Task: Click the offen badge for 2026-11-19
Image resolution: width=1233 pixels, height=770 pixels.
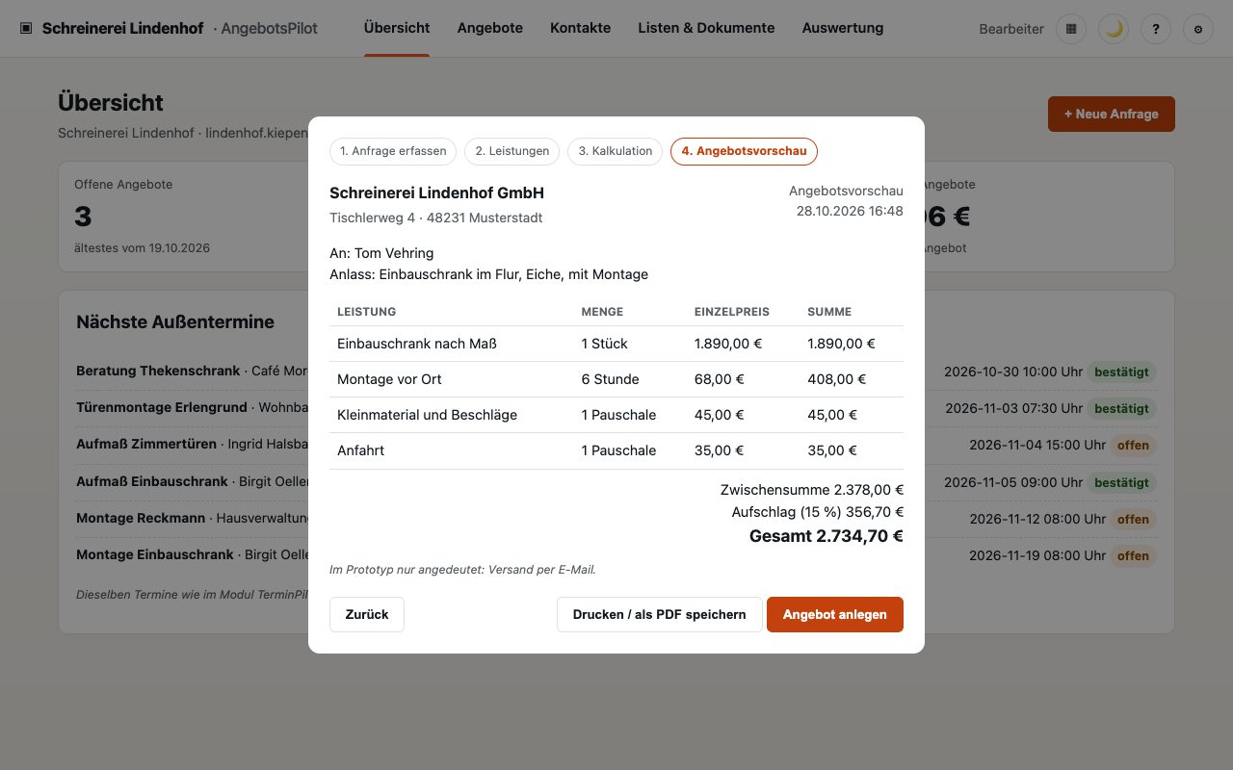Action: tap(1133, 556)
